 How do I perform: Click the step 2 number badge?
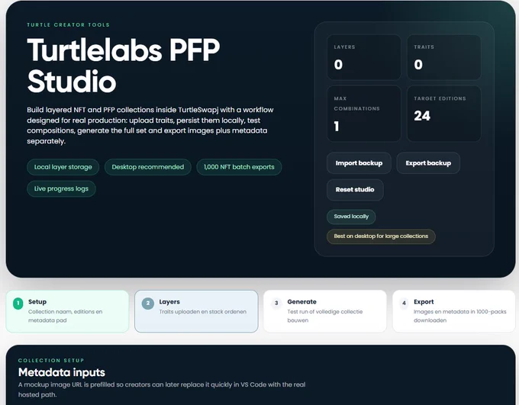point(147,303)
